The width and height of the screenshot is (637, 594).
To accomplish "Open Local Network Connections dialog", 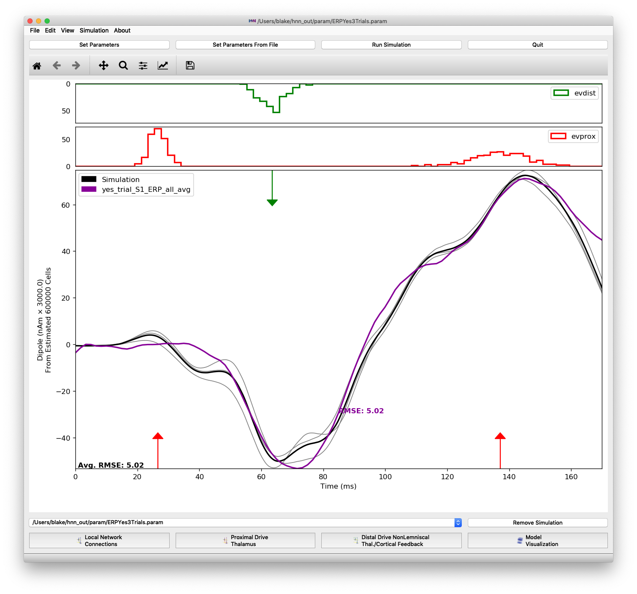I will (99, 540).
